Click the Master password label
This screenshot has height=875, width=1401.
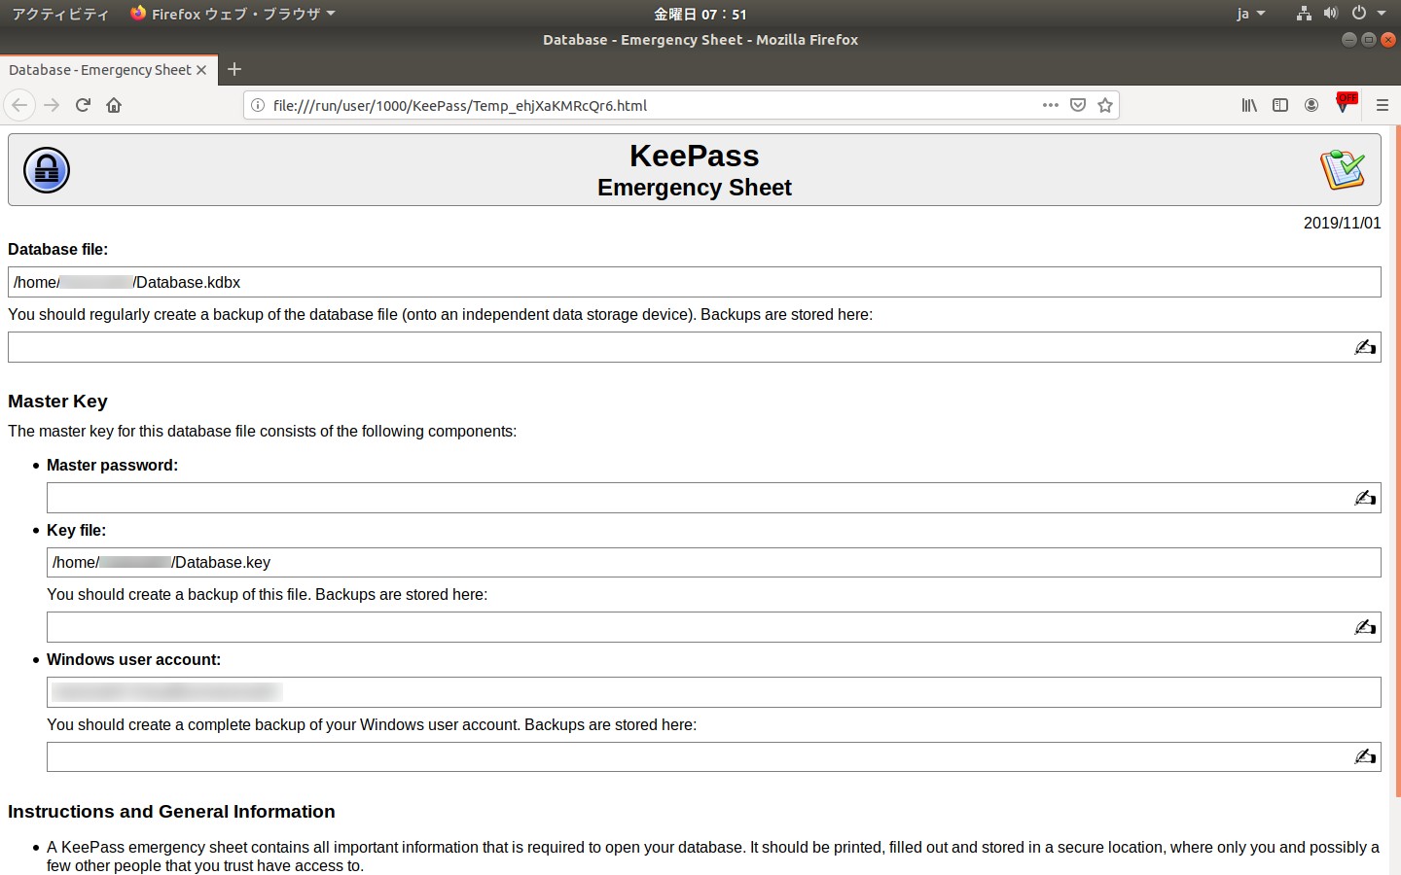[x=112, y=466]
